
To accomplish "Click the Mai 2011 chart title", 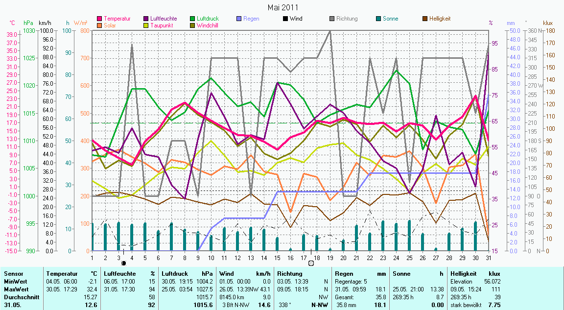I will [282, 7].
